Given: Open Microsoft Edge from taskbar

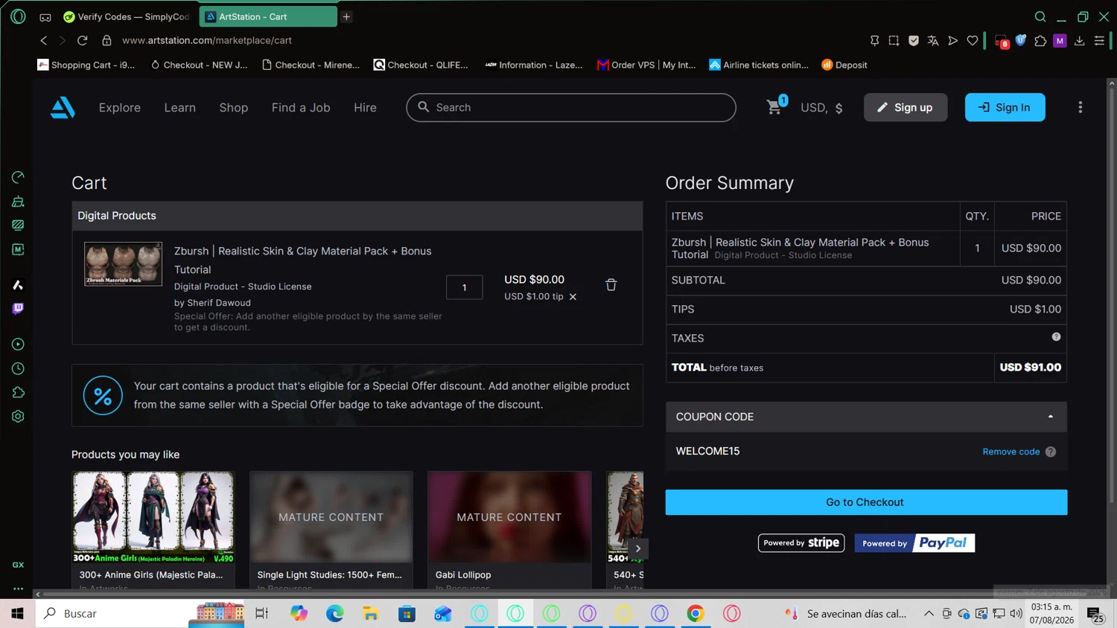Looking at the screenshot, I should pyautogui.click(x=335, y=613).
